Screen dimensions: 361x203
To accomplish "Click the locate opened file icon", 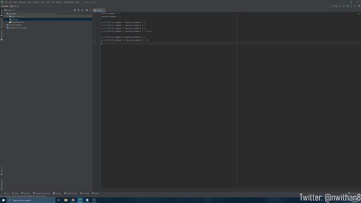I will [75, 10].
